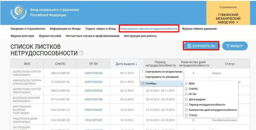Screen dimensions: 256x130
Task: Open the Дата выдачи column menu chevron
Action: (x=142, y=64)
